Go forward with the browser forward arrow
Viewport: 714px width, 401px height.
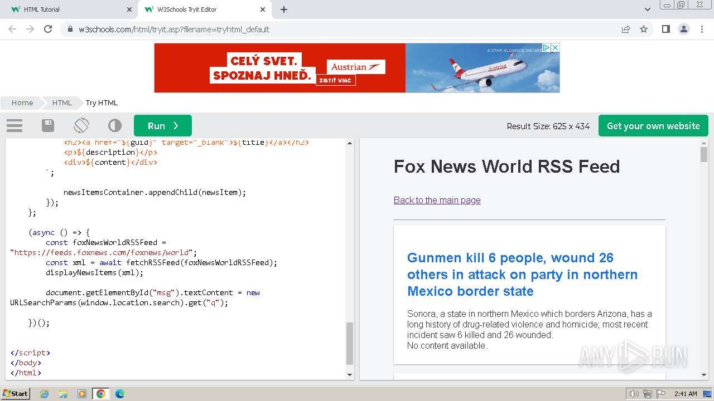pyautogui.click(x=30, y=29)
